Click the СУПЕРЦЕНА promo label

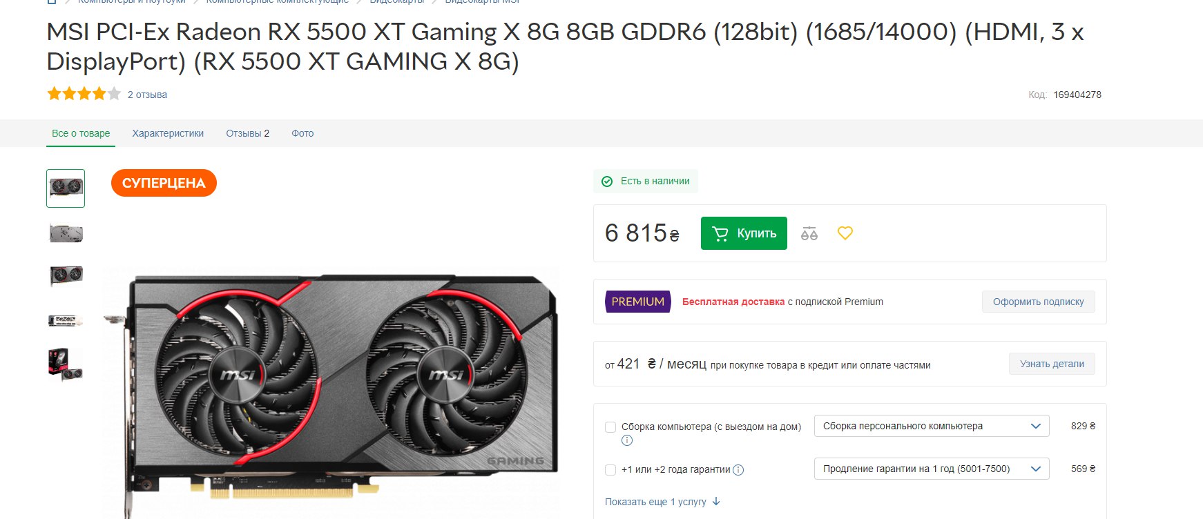pos(164,183)
